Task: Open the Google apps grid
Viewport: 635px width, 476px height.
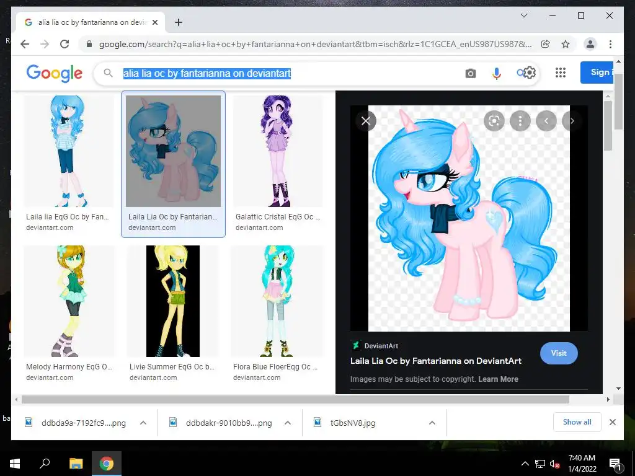Action: pos(560,73)
